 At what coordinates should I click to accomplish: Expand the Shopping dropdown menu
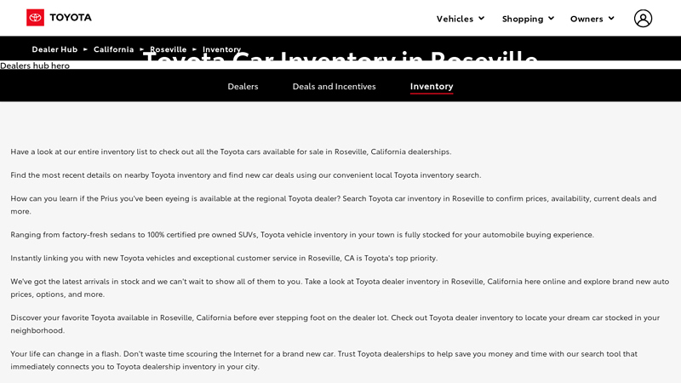[x=528, y=19]
